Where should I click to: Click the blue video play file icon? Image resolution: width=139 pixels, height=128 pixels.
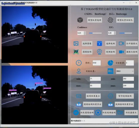tap(100, 44)
